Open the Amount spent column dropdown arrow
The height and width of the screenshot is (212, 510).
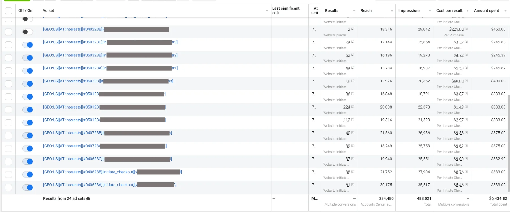pos(505,11)
